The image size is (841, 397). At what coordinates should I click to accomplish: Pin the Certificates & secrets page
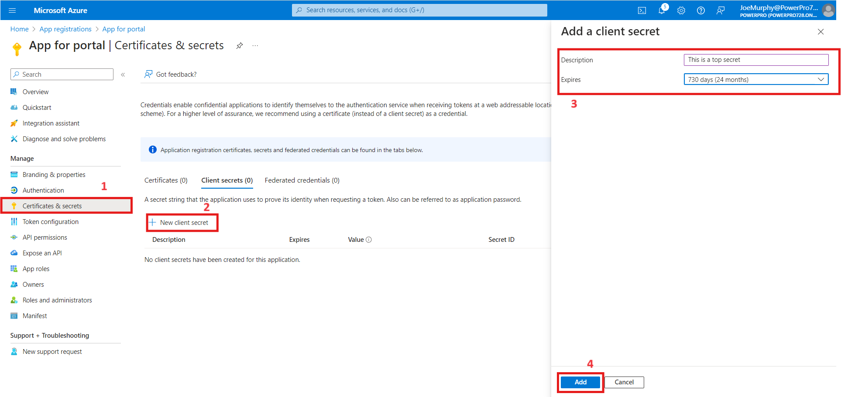click(240, 46)
